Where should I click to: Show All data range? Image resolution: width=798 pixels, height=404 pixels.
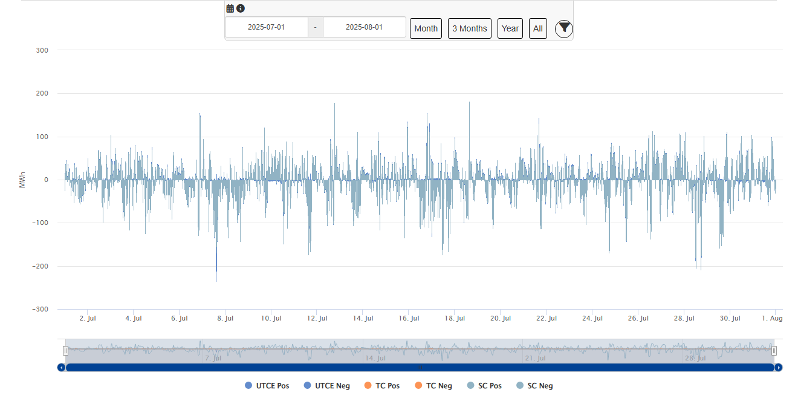point(537,28)
